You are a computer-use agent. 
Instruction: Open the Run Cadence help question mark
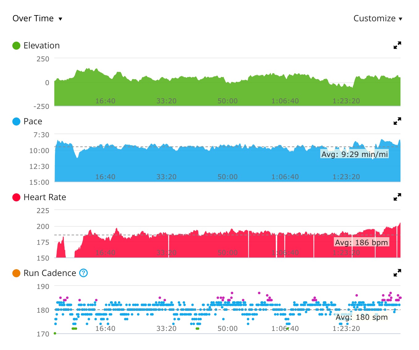point(84,273)
